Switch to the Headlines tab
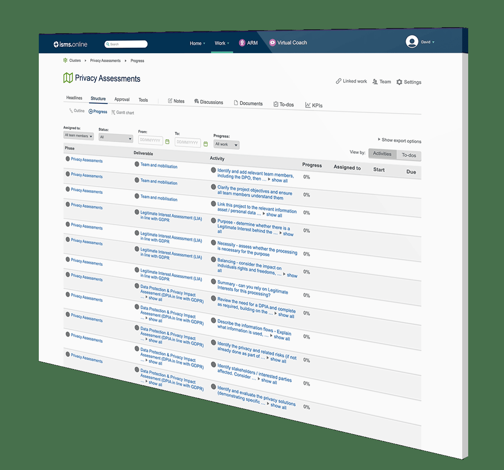Image resolution: width=504 pixels, height=470 pixels. point(74,97)
